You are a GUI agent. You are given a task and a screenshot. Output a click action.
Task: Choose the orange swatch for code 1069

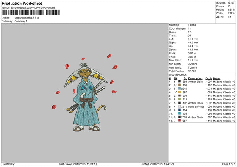click(179, 92)
